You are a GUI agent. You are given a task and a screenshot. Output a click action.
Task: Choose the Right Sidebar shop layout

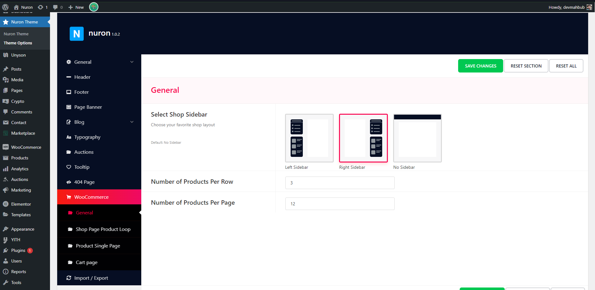363,138
